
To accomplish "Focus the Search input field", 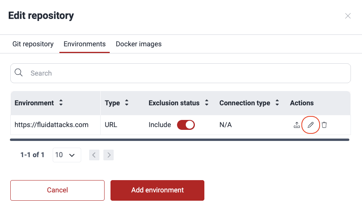I will pos(181,73).
